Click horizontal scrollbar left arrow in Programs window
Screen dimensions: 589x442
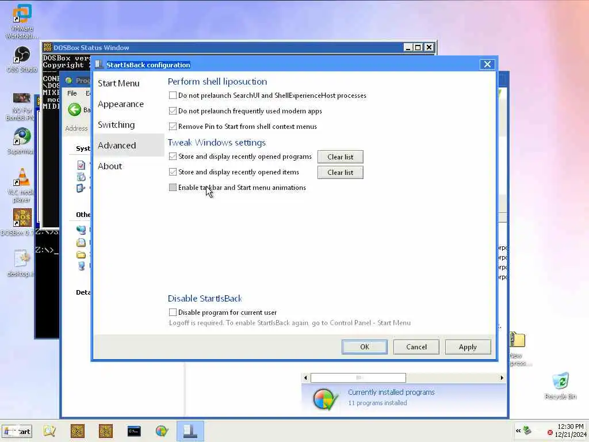click(x=305, y=378)
